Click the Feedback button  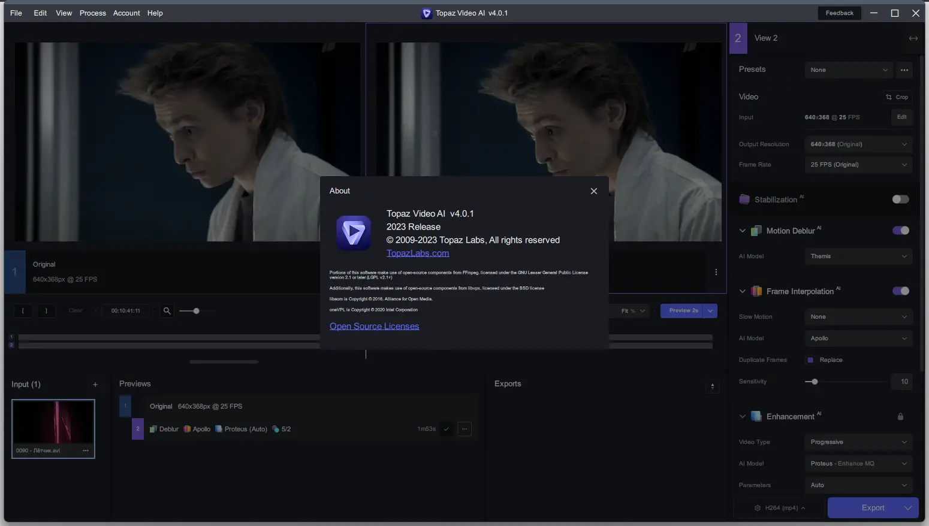pyautogui.click(x=840, y=13)
